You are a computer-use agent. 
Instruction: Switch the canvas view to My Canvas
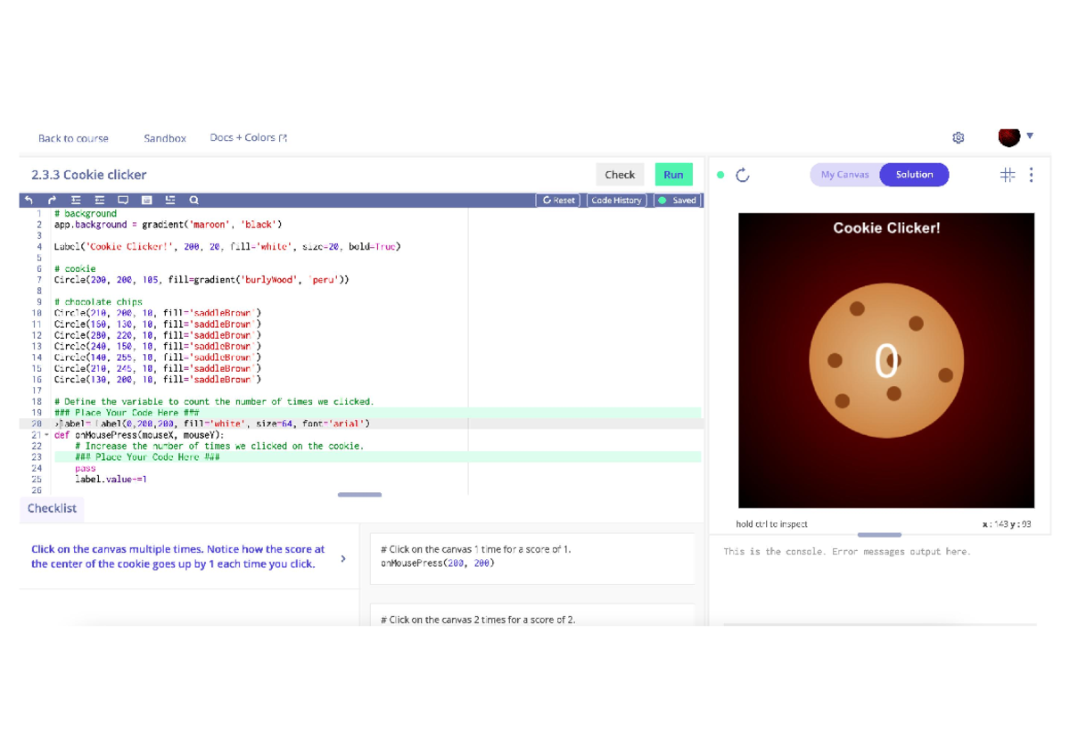point(844,175)
